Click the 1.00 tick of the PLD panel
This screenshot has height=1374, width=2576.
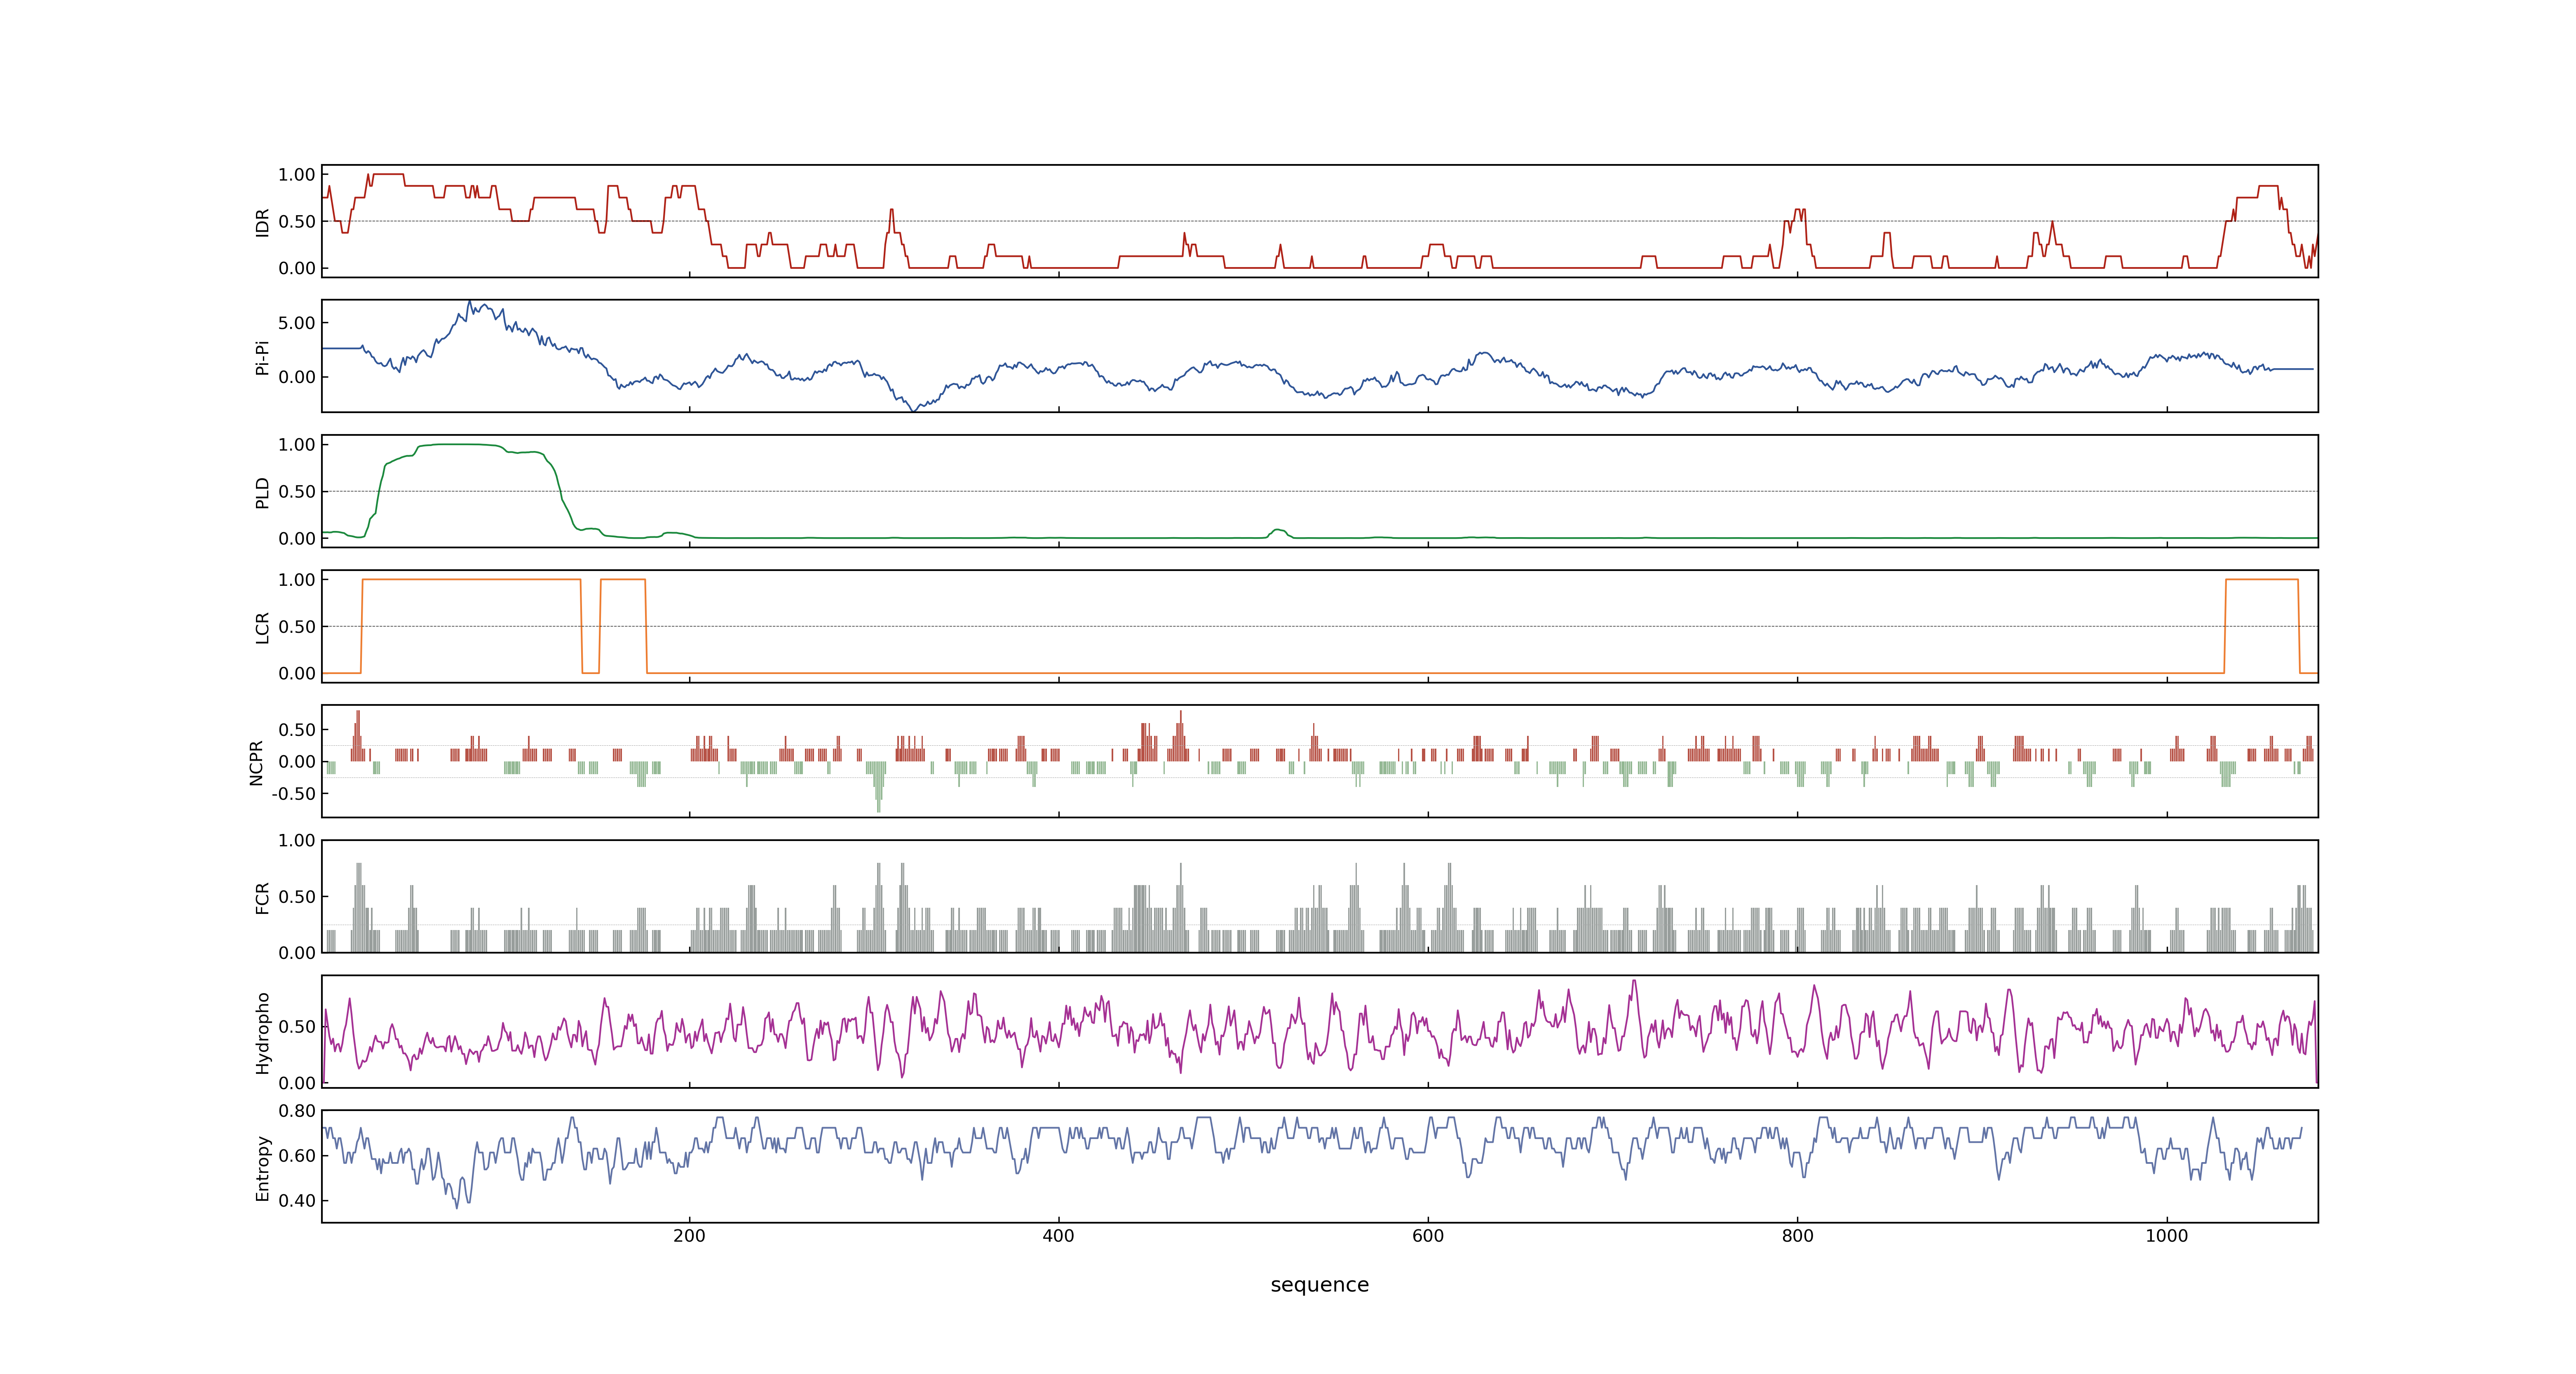tap(297, 445)
